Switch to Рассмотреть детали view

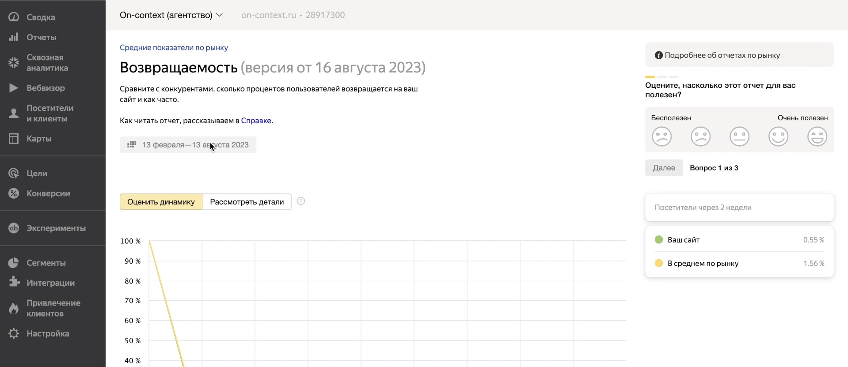point(247,202)
